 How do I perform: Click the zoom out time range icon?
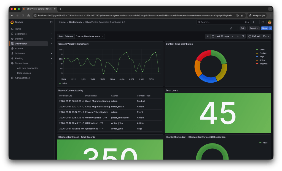pos(243,36)
